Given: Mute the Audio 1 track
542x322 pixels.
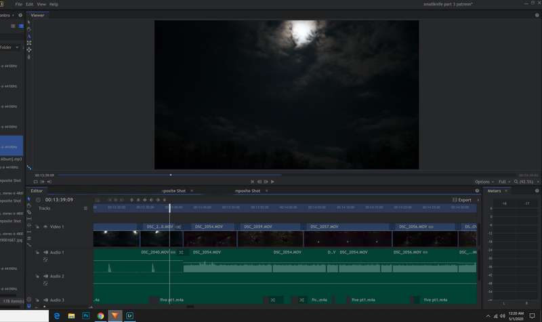Looking at the screenshot, I should [45, 252].
